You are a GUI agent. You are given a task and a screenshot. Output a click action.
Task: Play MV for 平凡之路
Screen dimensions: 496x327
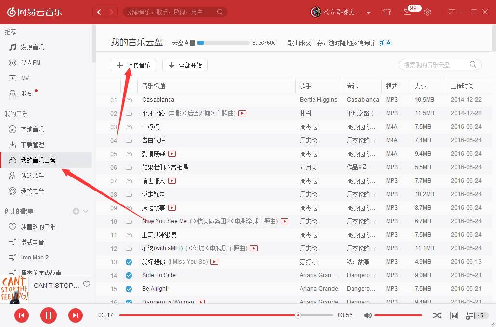(x=242, y=113)
